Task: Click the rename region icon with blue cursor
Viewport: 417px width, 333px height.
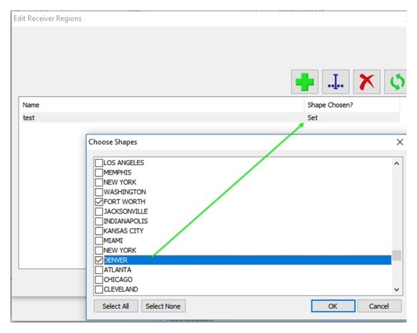Action: [x=335, y=82]
